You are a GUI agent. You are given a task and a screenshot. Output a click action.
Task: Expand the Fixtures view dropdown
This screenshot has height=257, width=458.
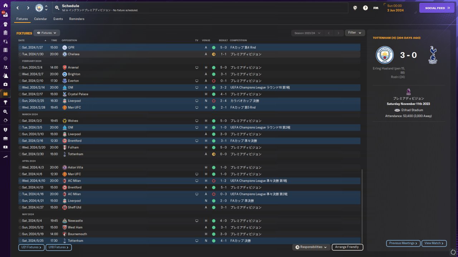(x=47, y=33)
